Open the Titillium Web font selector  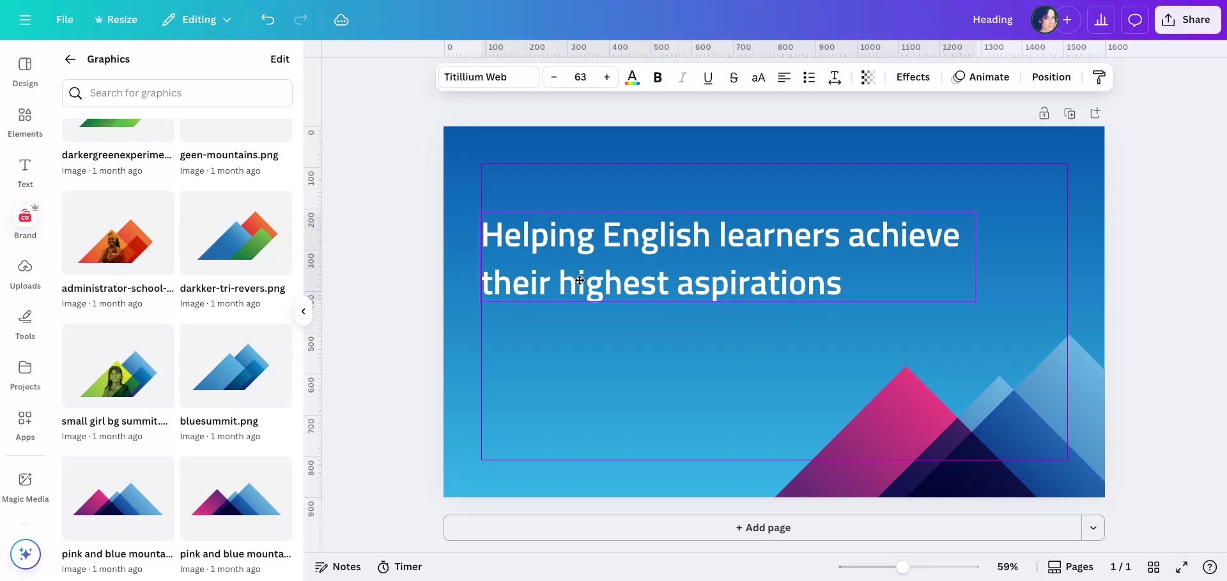[488, 77]
